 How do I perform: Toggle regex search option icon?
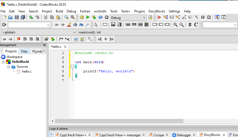[87, 25]
